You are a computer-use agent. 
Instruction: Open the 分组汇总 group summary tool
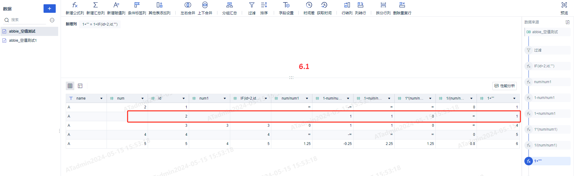tap(230, 8)
